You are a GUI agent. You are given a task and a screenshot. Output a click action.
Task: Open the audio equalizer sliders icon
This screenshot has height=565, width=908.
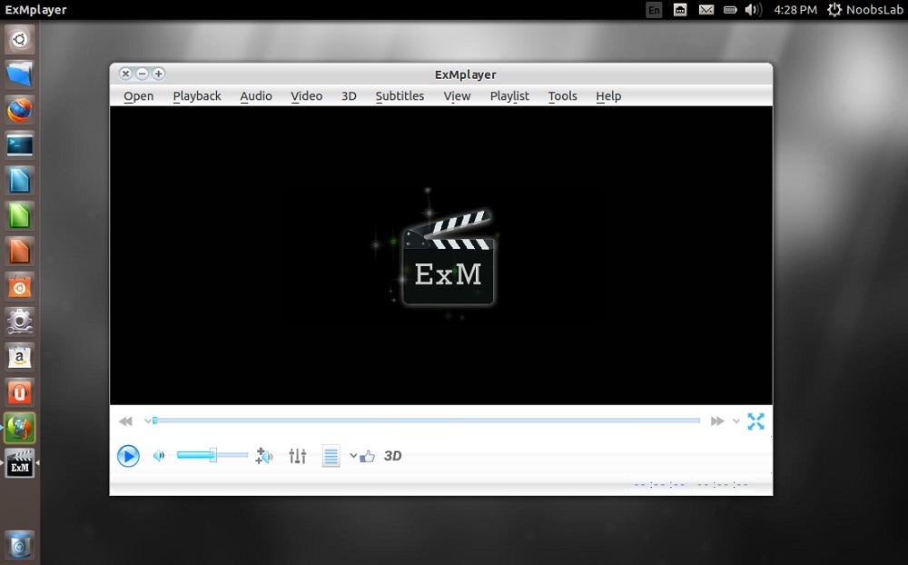298,456
